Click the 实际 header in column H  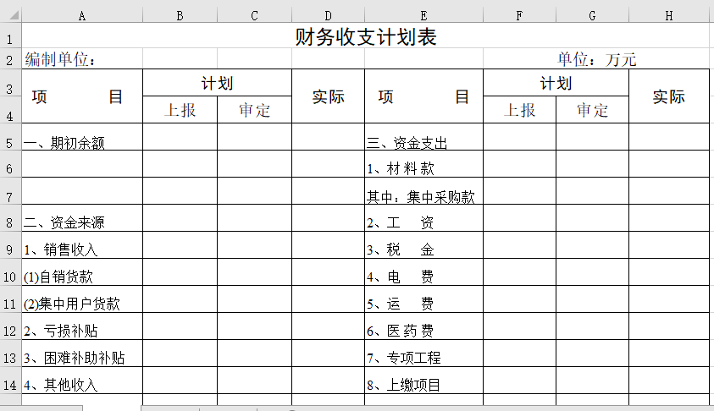(669, 96)
